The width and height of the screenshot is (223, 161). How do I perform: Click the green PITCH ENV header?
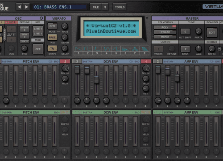31,112
